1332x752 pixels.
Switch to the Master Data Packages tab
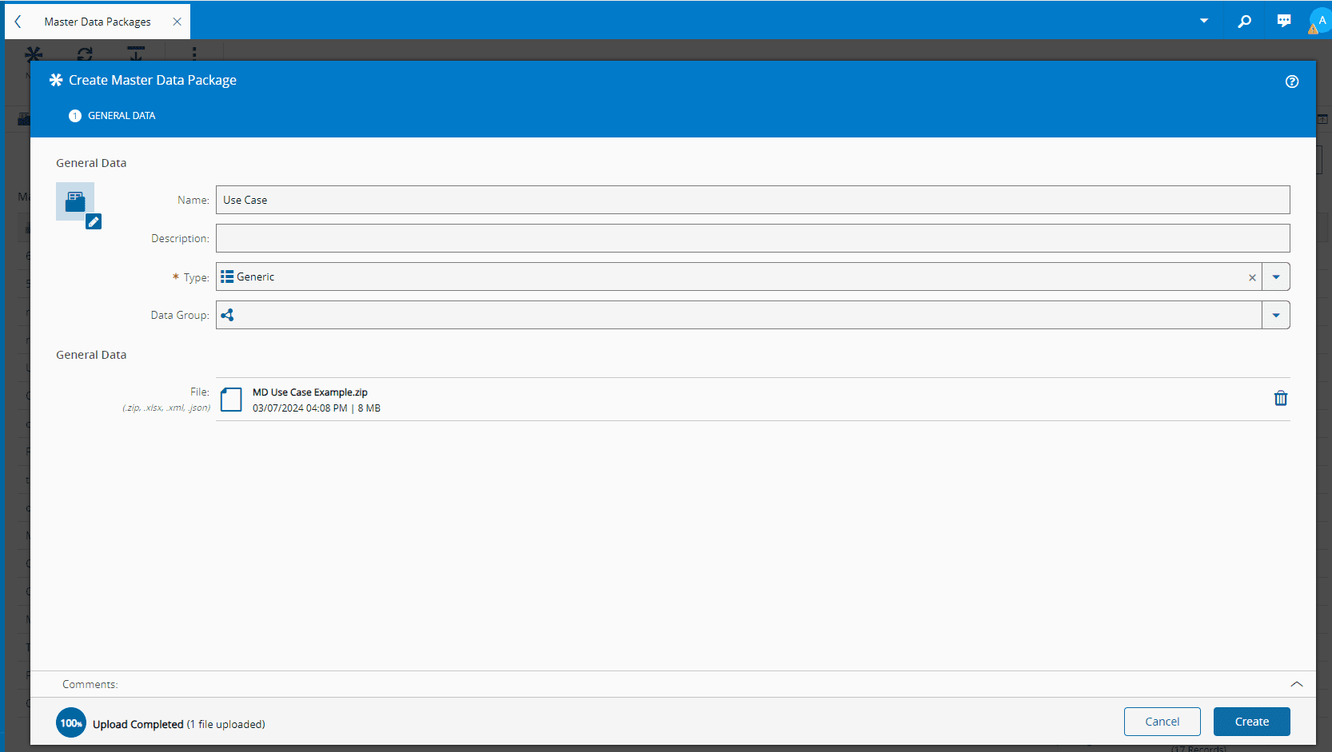(98, 22)
